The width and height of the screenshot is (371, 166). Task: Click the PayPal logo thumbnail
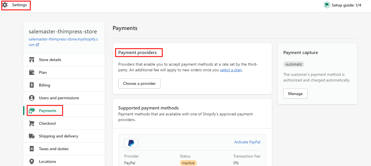(x=131, y=143)
